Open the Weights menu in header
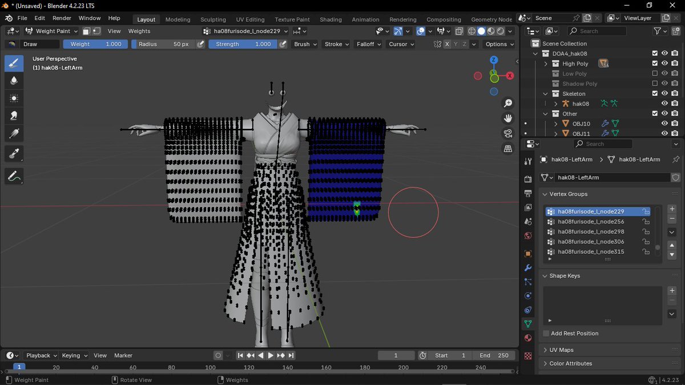Viewport: 685px width, 385px height. (139, 31)
